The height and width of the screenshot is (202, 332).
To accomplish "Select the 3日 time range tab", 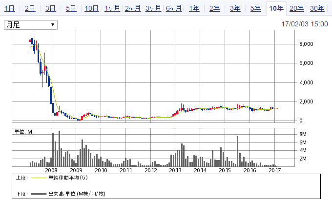I will click(51, 8).
